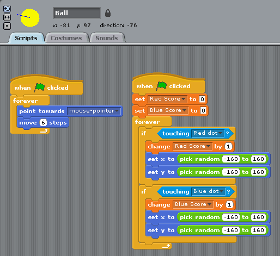Image resolution: width=280 pixels, height=256 pixels.
Task: Select the 'can rotate' rotation style icon
Action: click(x=7, y=9)
